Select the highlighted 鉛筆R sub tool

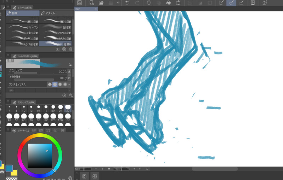[x=55, y=44]
